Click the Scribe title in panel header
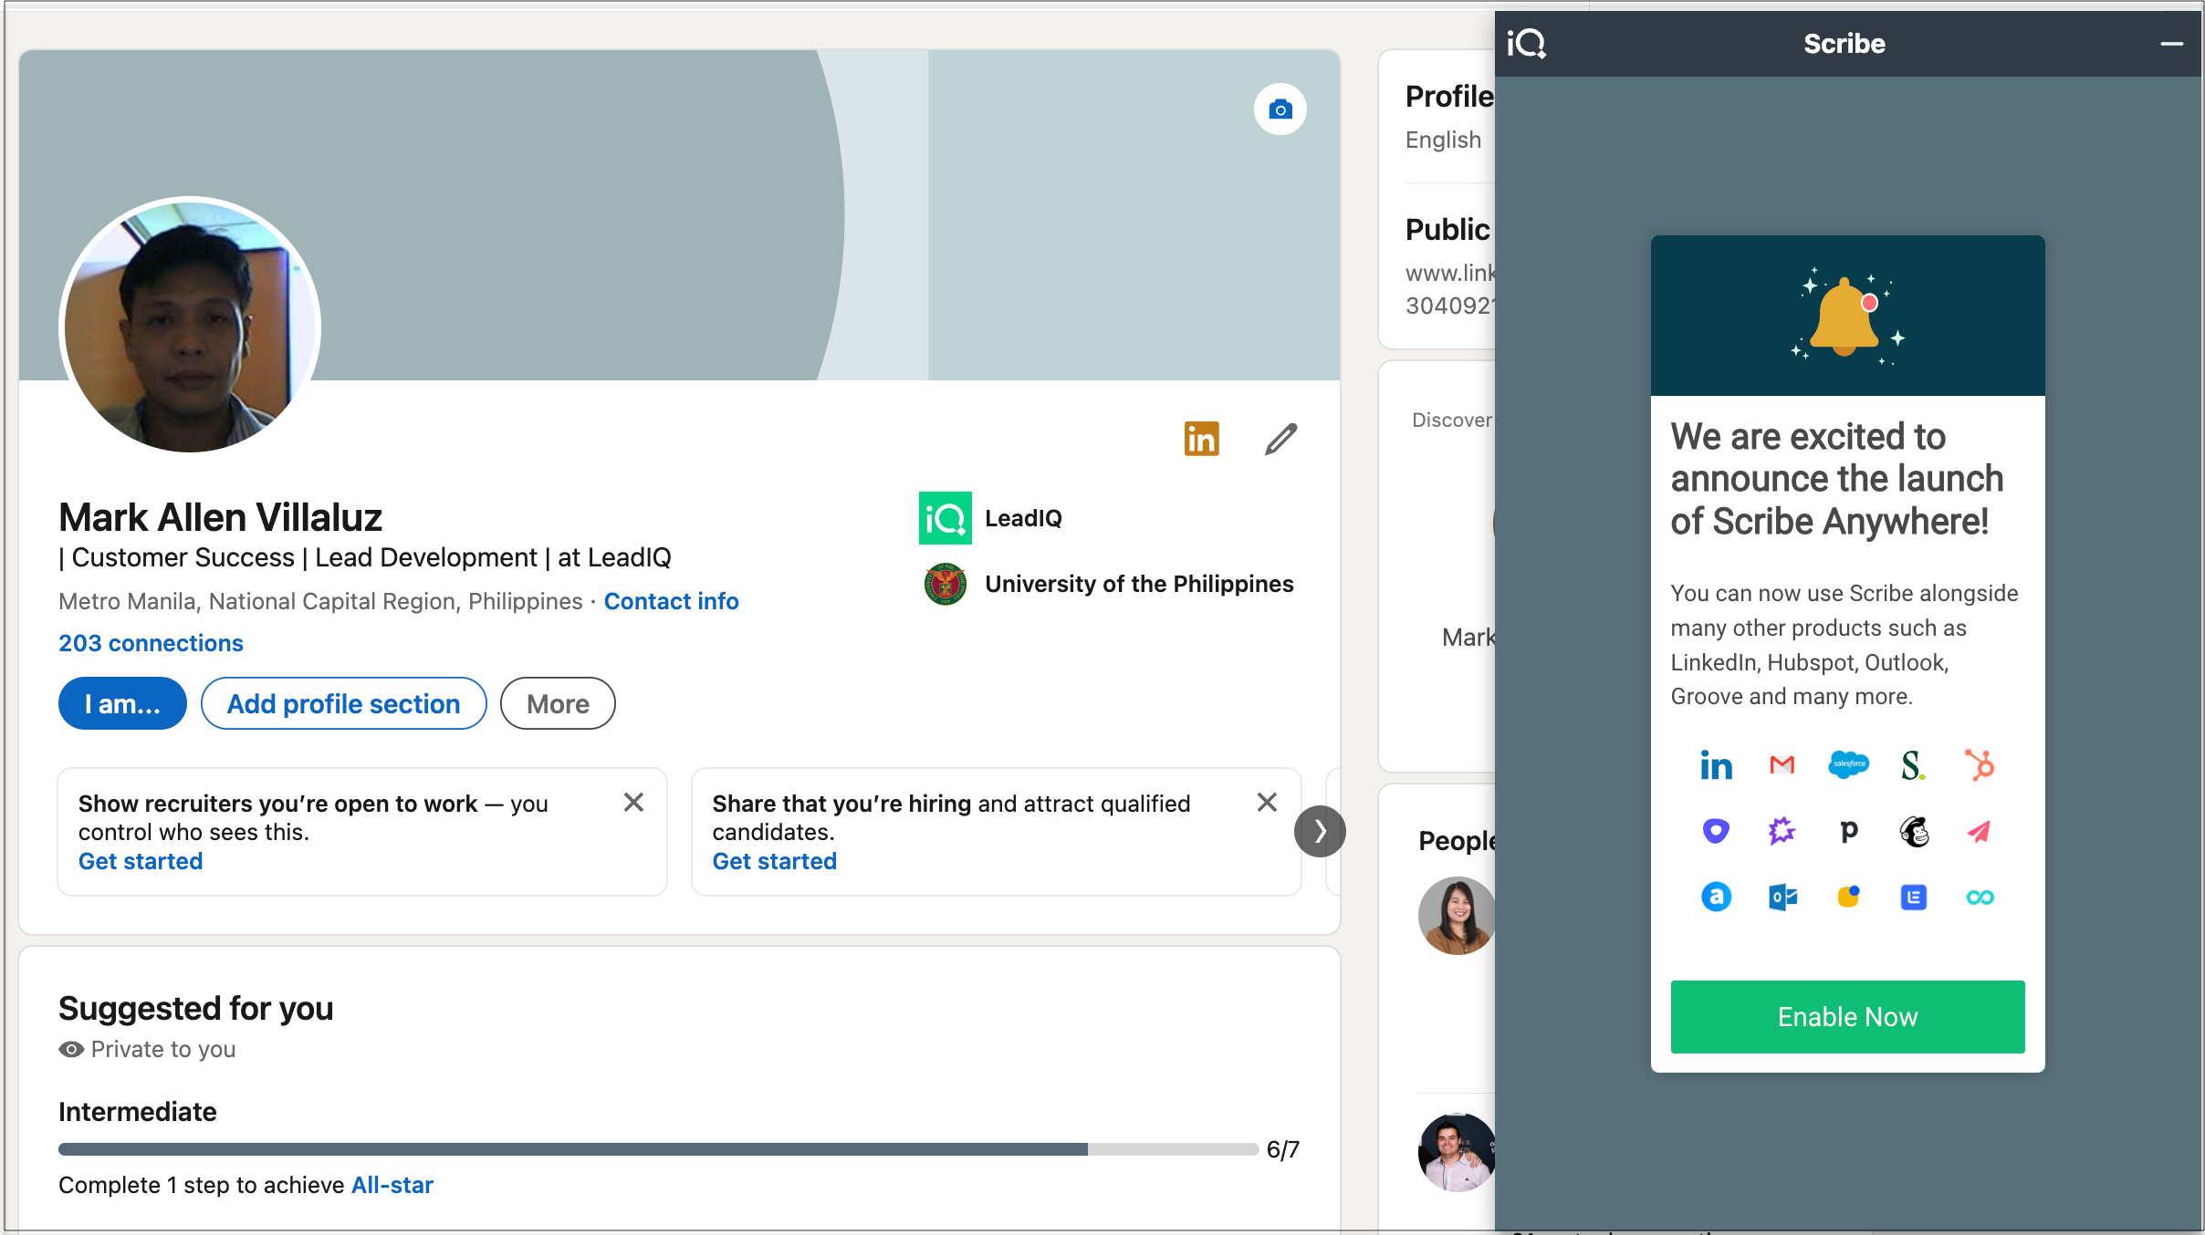Viewport: 2205px width, 1235px height. pos(1844,43)
